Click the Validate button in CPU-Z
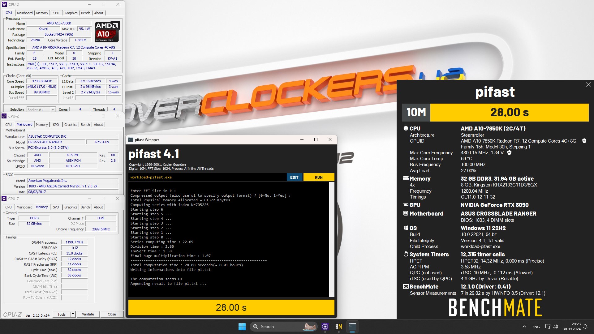Screen dimensions: 594x334 pyautogui.click(x=88, y=314)
